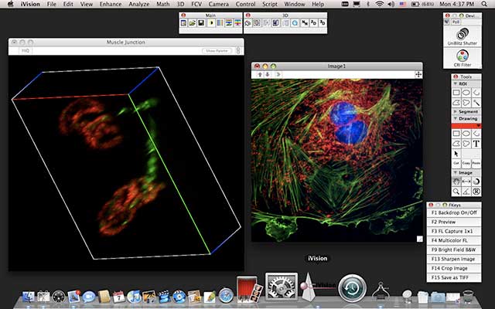Open Time Machine in the Dock
Image resolution: width=495 pixels, height=309 pixels.
tap(353, 288)
